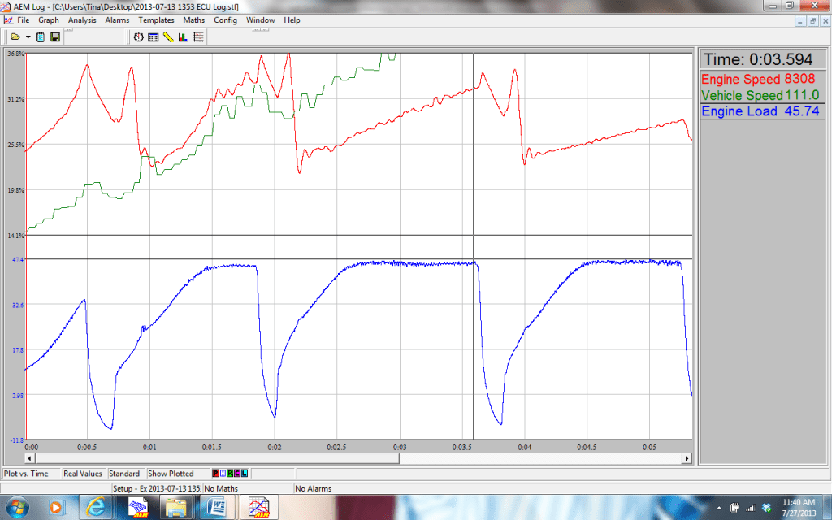Click the Plot vs. Time status field
832x520 pixels.
(31, 474)
